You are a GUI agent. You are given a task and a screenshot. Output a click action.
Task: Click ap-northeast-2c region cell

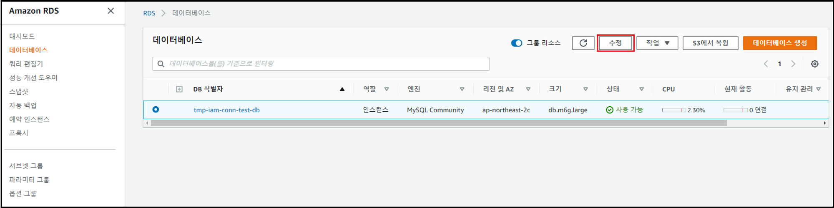click(506, 110)
